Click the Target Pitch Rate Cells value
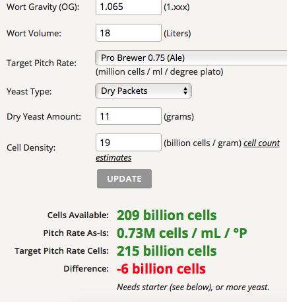 click(167, 251)
